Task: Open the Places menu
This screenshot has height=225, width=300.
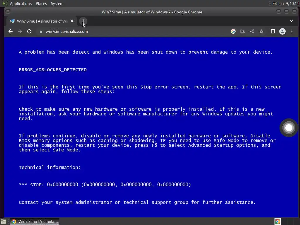Action: (41, 4)
